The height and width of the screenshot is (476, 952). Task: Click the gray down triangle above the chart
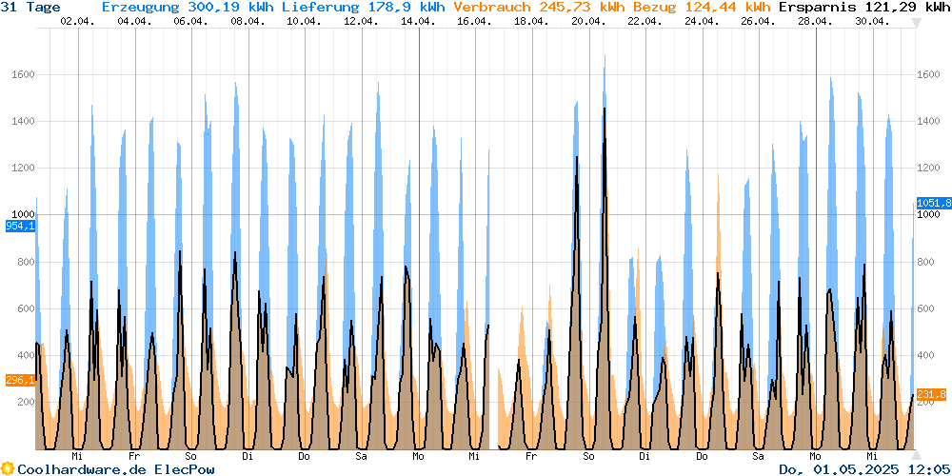(x=916, y=23)
